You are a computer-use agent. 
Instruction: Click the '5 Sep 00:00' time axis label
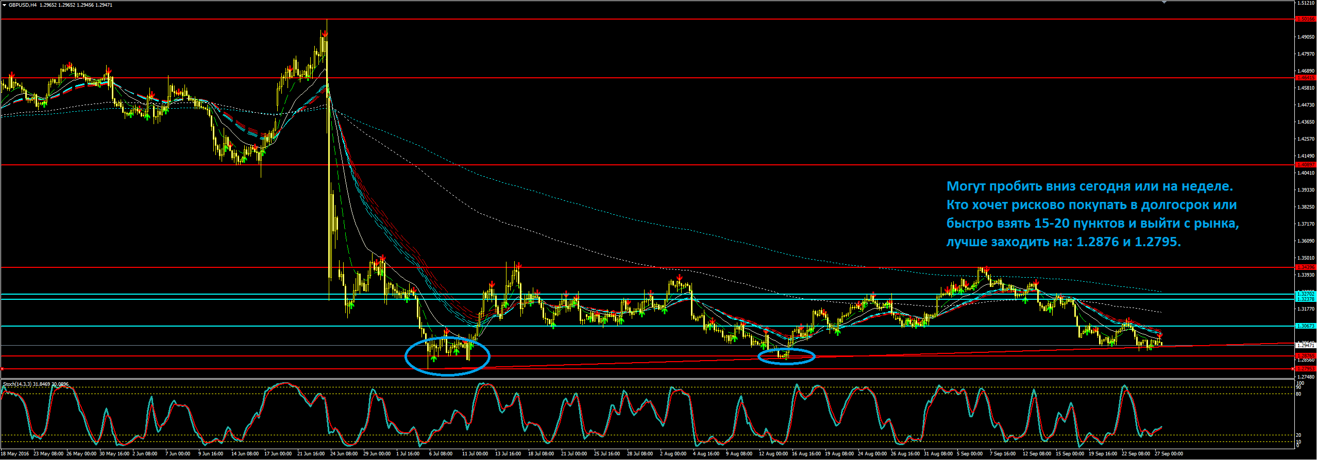pos(970,454)
